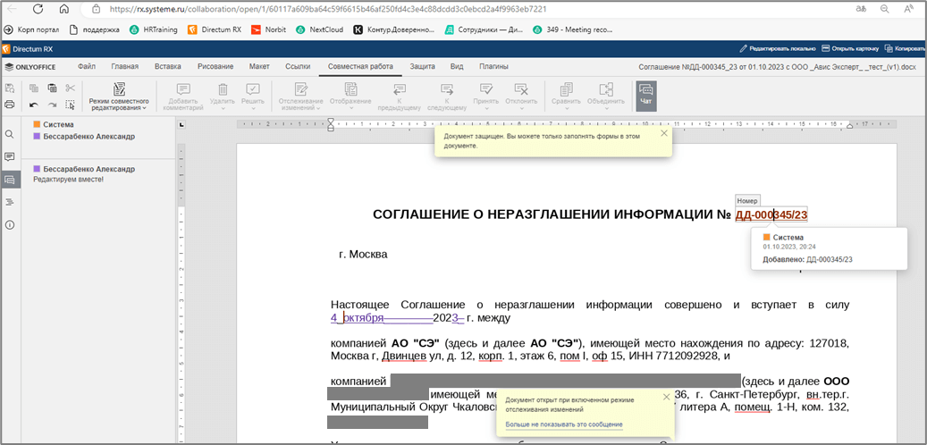Toggle chat panel icon in left sidebar
Image resolution: width=927 pixels, height=445 pixels.
(10, 180)
